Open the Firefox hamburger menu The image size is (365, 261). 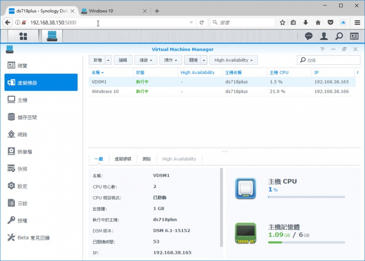point(357,23)
